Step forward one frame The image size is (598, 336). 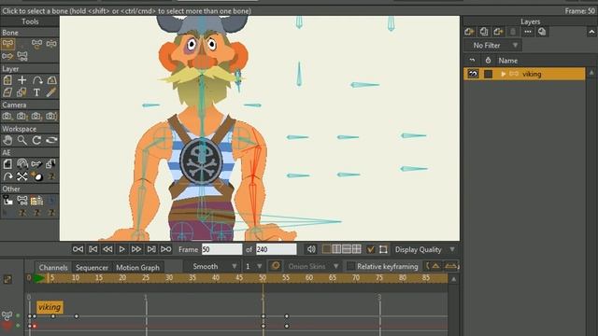pyautogui.click(x=151, y=249)
